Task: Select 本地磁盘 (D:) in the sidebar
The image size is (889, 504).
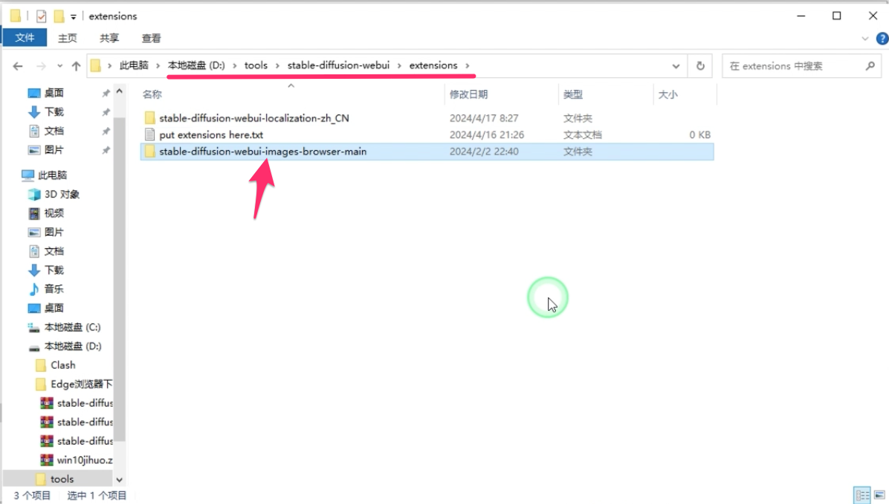Action: point(73,346)
